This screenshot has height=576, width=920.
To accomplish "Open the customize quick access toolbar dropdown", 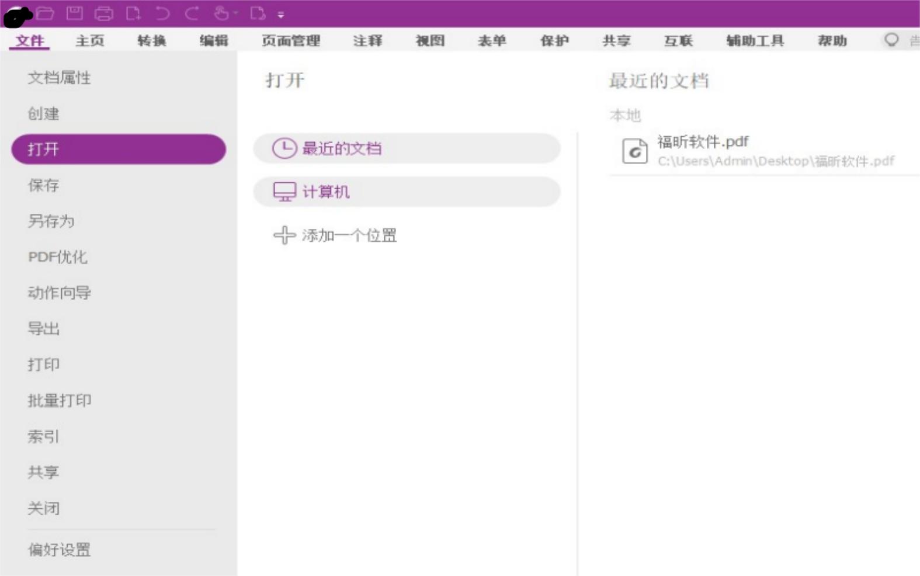I will 281,15.
